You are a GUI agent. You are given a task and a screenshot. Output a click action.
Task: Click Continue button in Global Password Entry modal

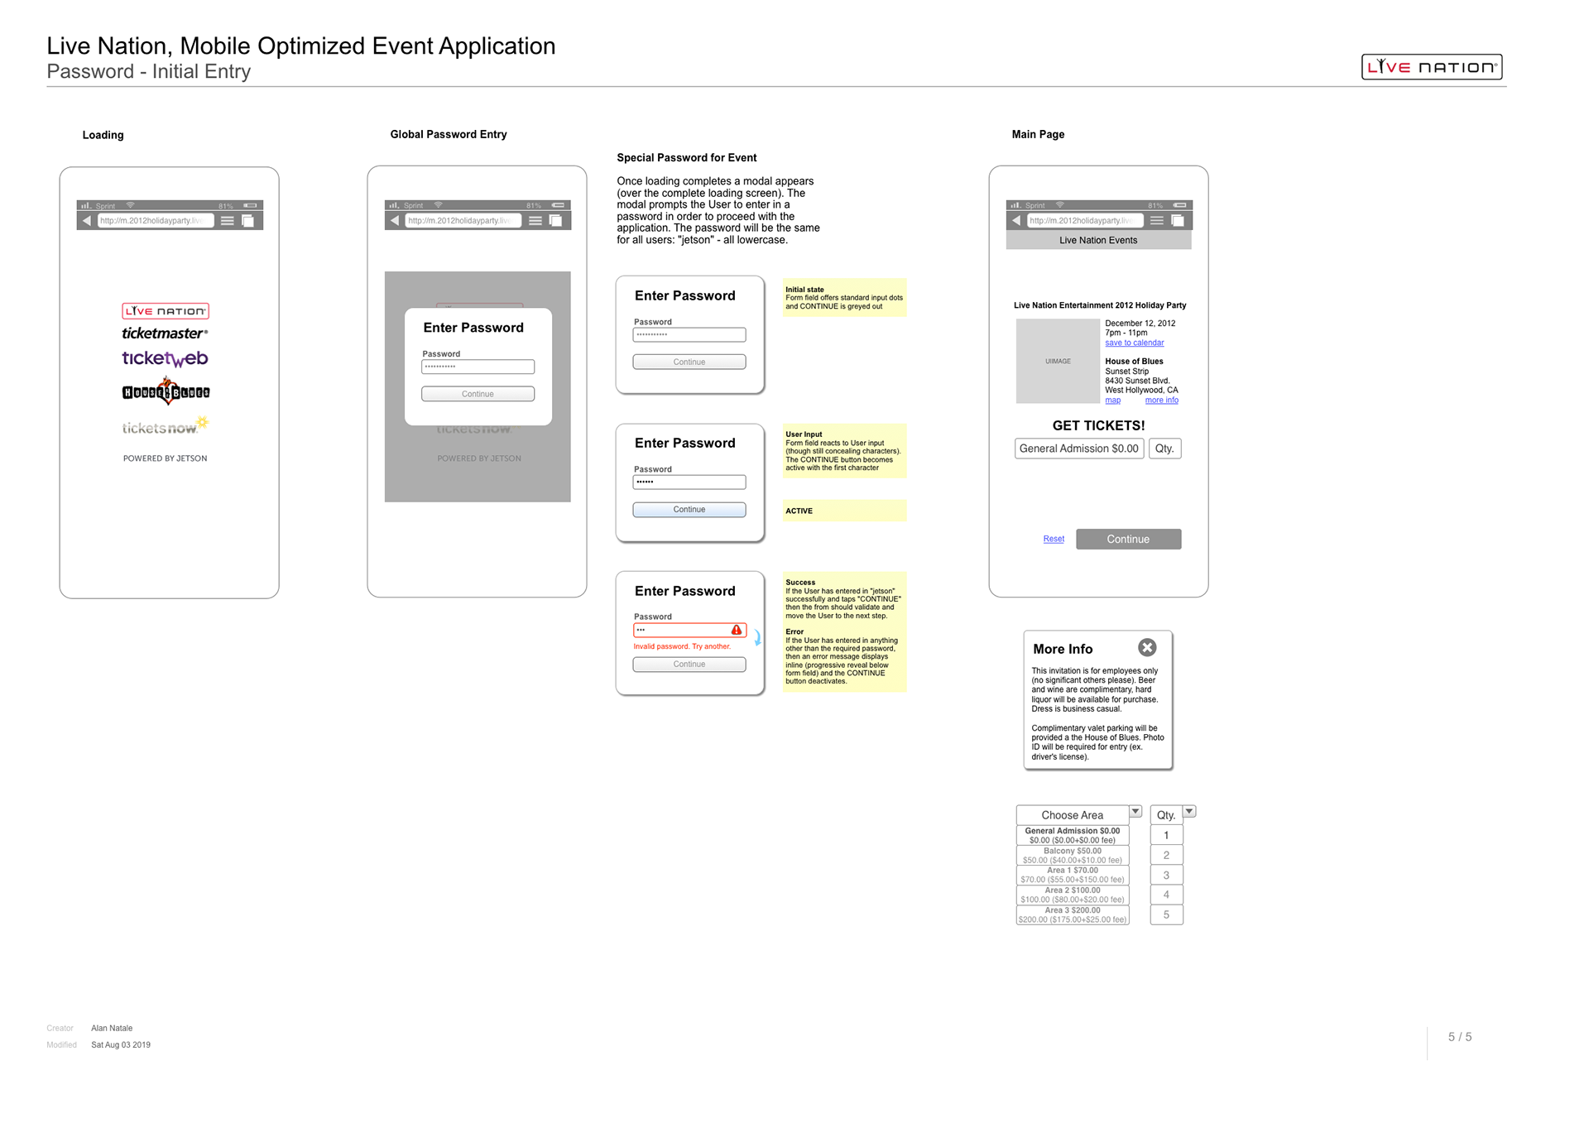[x=478, y=394]
